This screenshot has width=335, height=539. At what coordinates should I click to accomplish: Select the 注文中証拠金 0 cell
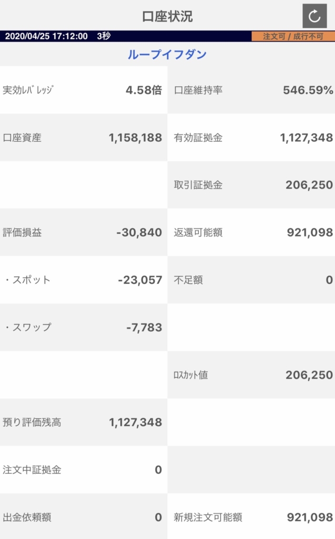[x=84, y=470]
